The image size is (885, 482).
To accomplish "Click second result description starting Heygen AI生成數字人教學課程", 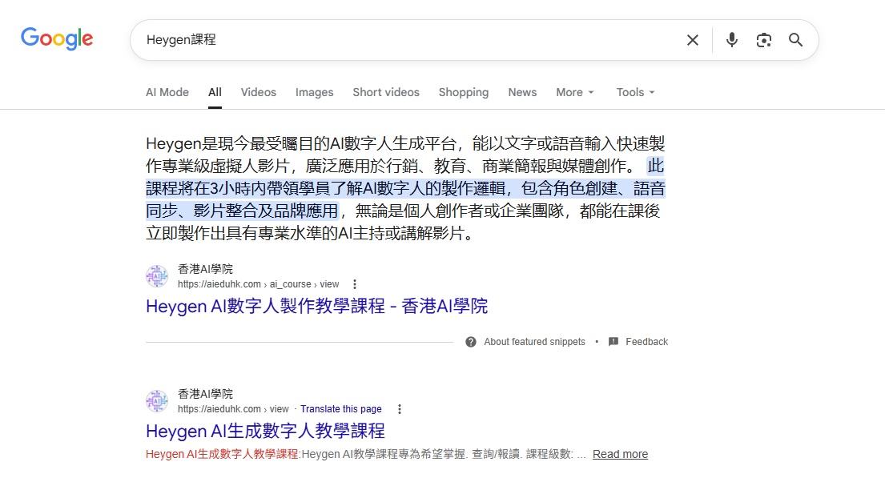I will tap(366, 454).
